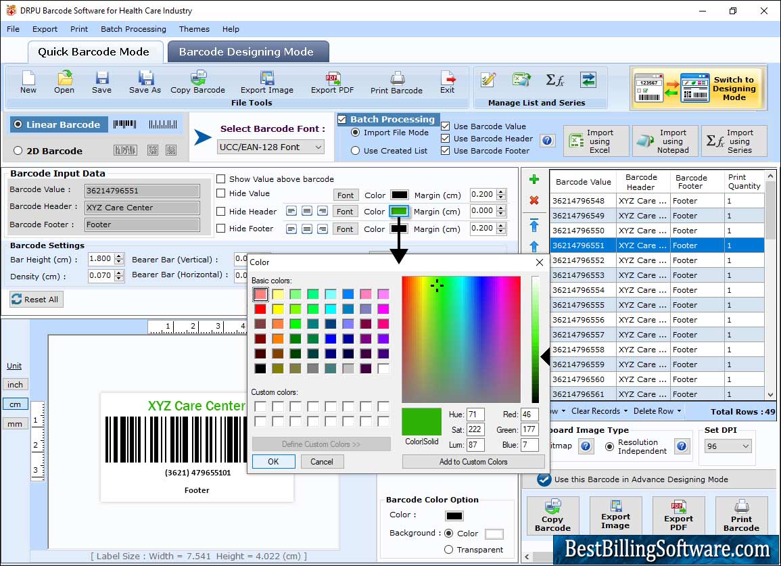This screenshot has width=781, height=566.
Task: Open Batch Processing help question icon
Action: 548,141
